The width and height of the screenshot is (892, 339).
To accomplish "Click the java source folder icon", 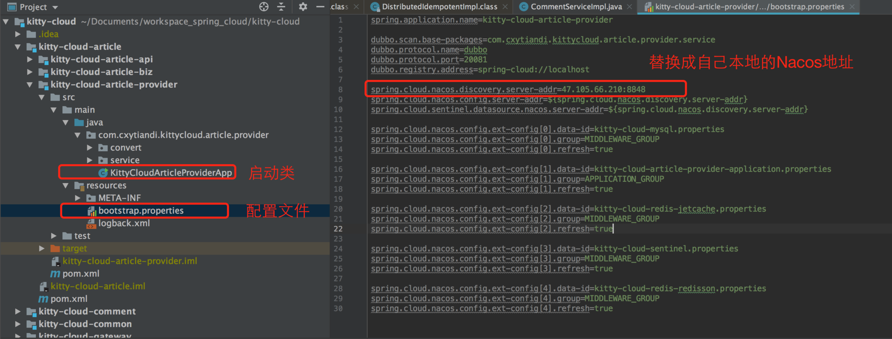I will (x=79, y=122).
